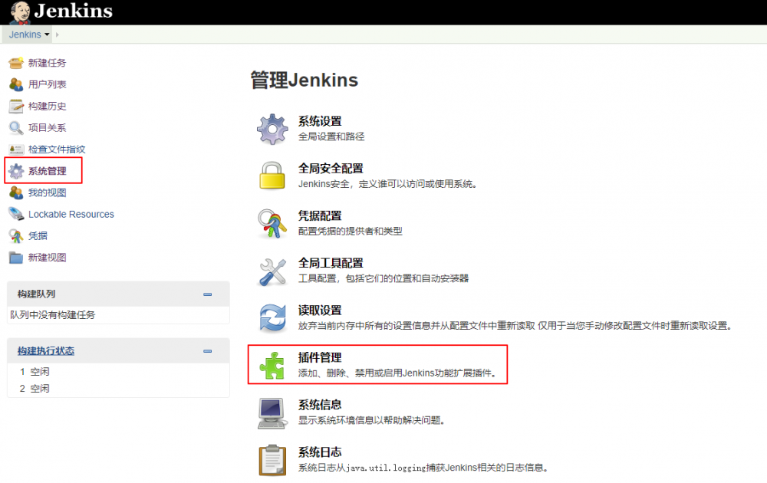Go to 我的视图 in the sidebar
Screen dimensions: 767x483
[46, 192]
